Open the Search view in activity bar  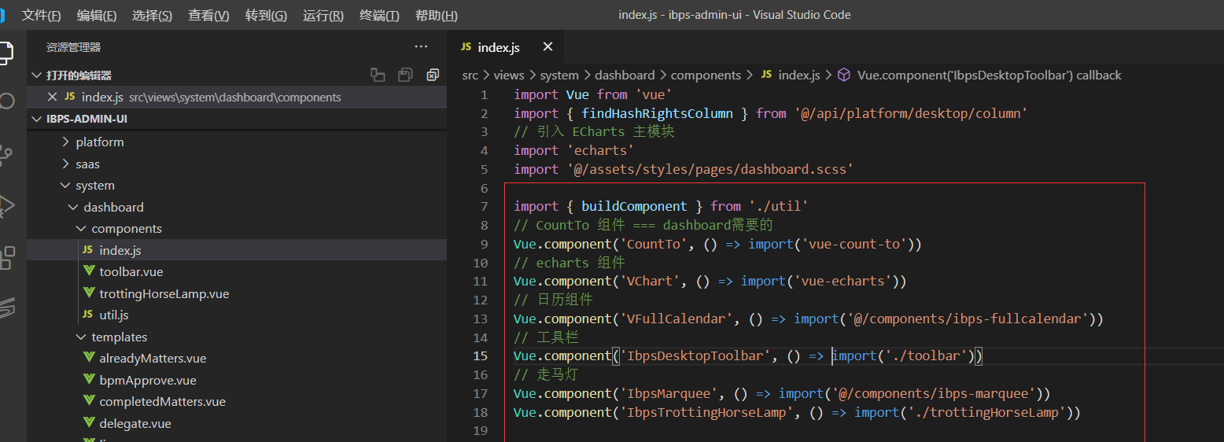6,101
